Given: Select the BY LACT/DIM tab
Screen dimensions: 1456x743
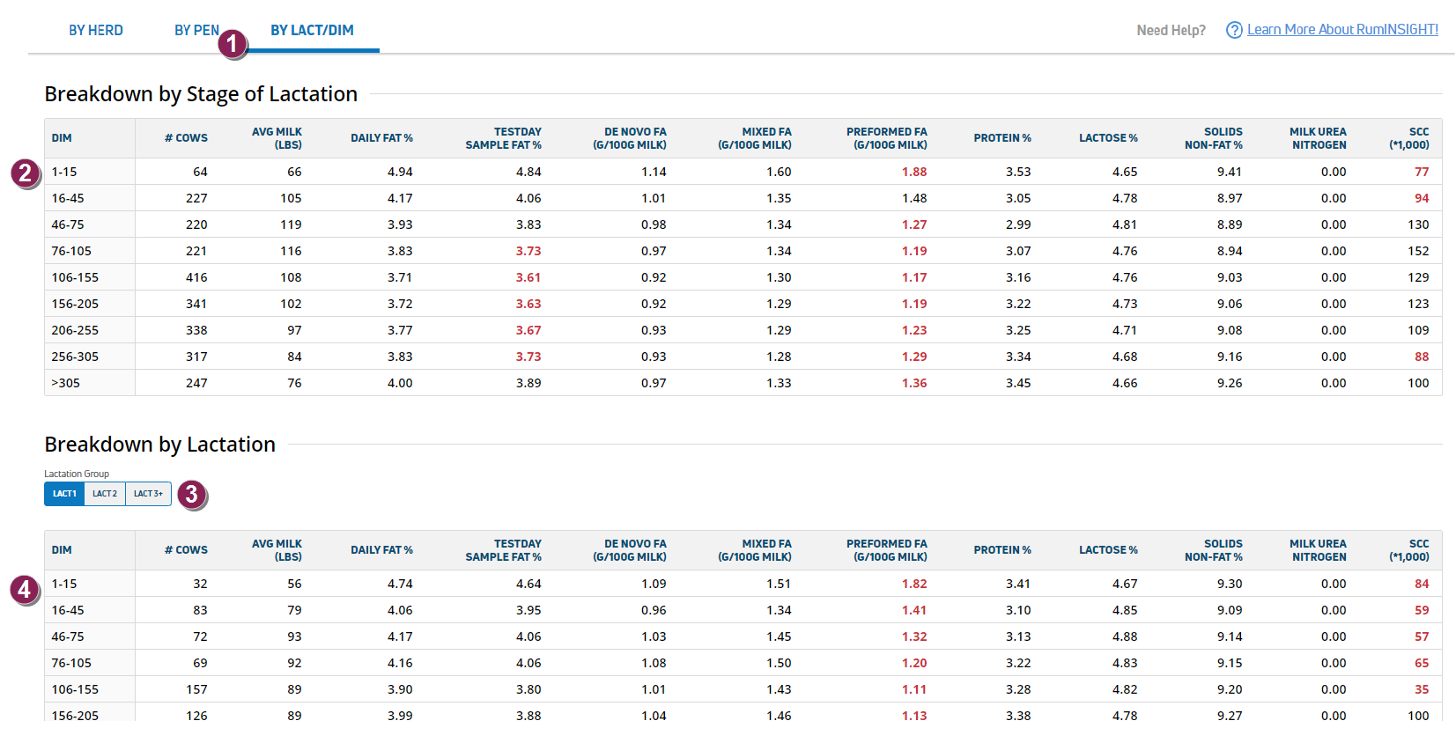Looking at the screenshot, I should [312, 30].
